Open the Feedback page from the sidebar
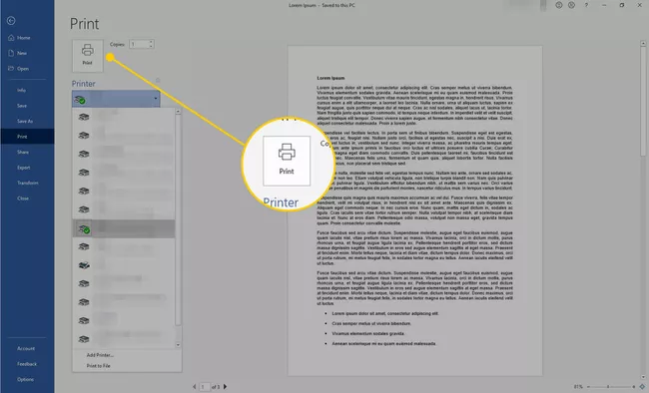649x393 pixels. tap(27, 364)
